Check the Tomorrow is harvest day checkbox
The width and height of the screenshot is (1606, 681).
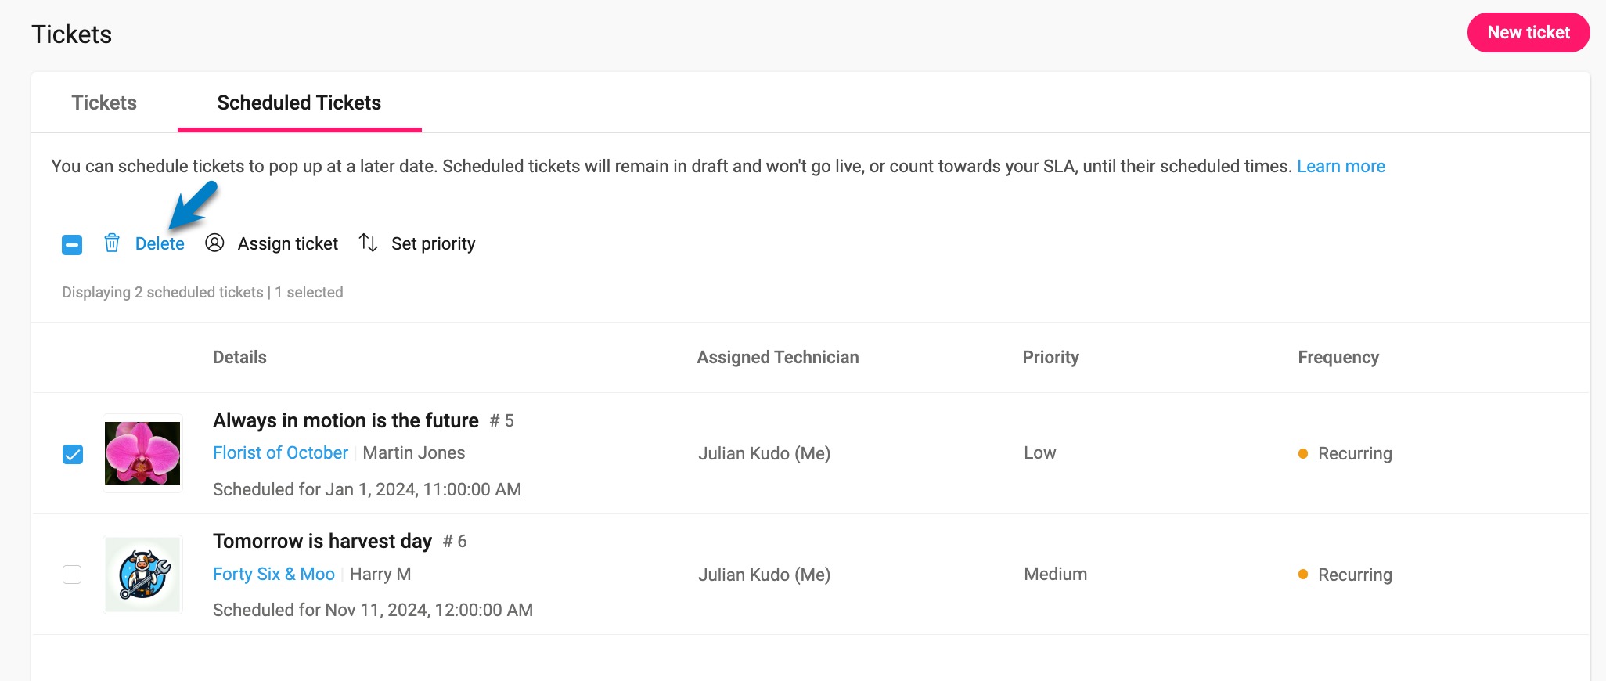[x=72, y=575]
